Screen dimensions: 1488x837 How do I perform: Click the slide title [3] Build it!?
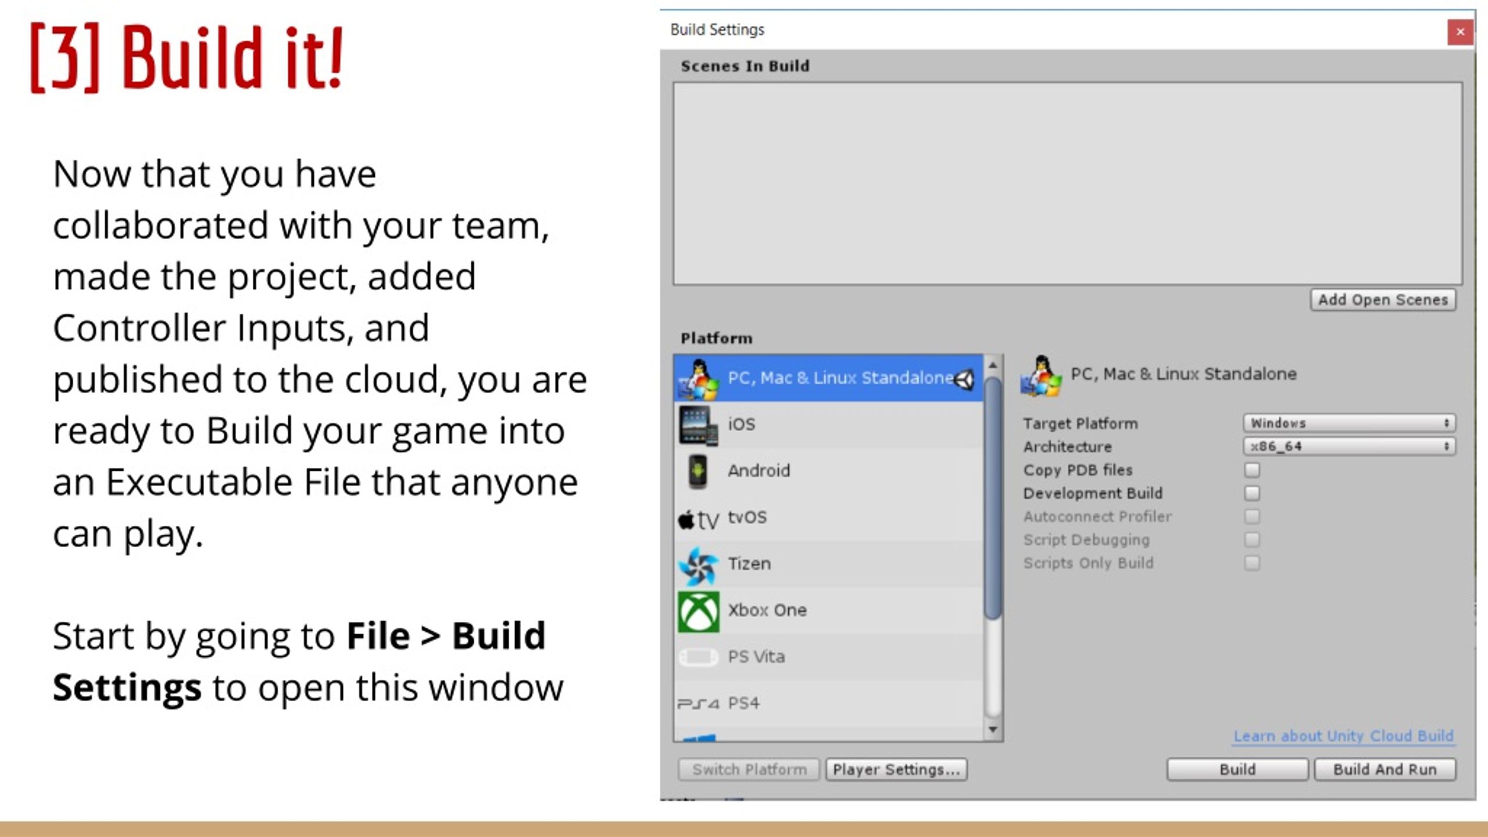coord(187,57)
